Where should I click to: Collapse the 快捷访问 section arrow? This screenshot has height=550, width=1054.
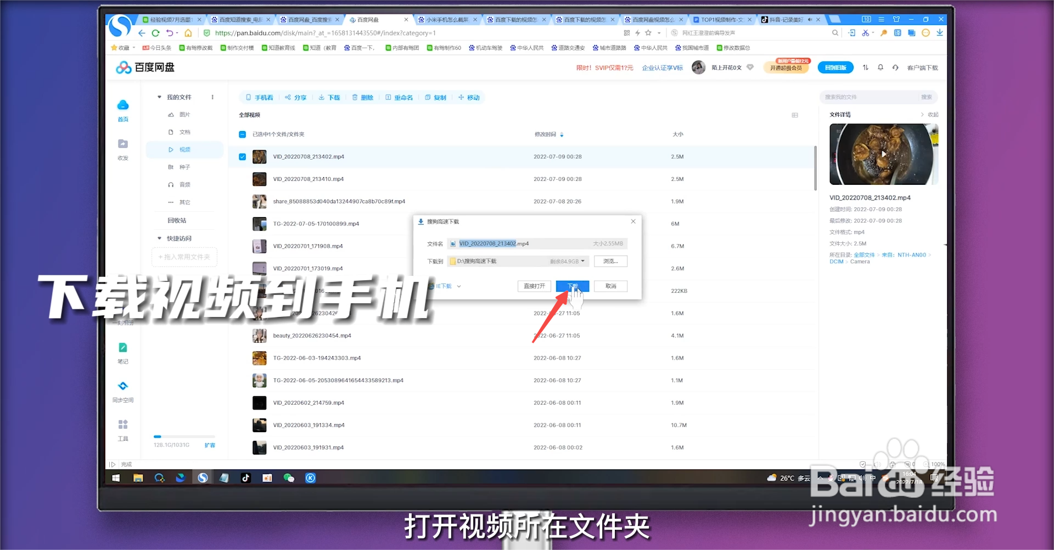[160, 239]
